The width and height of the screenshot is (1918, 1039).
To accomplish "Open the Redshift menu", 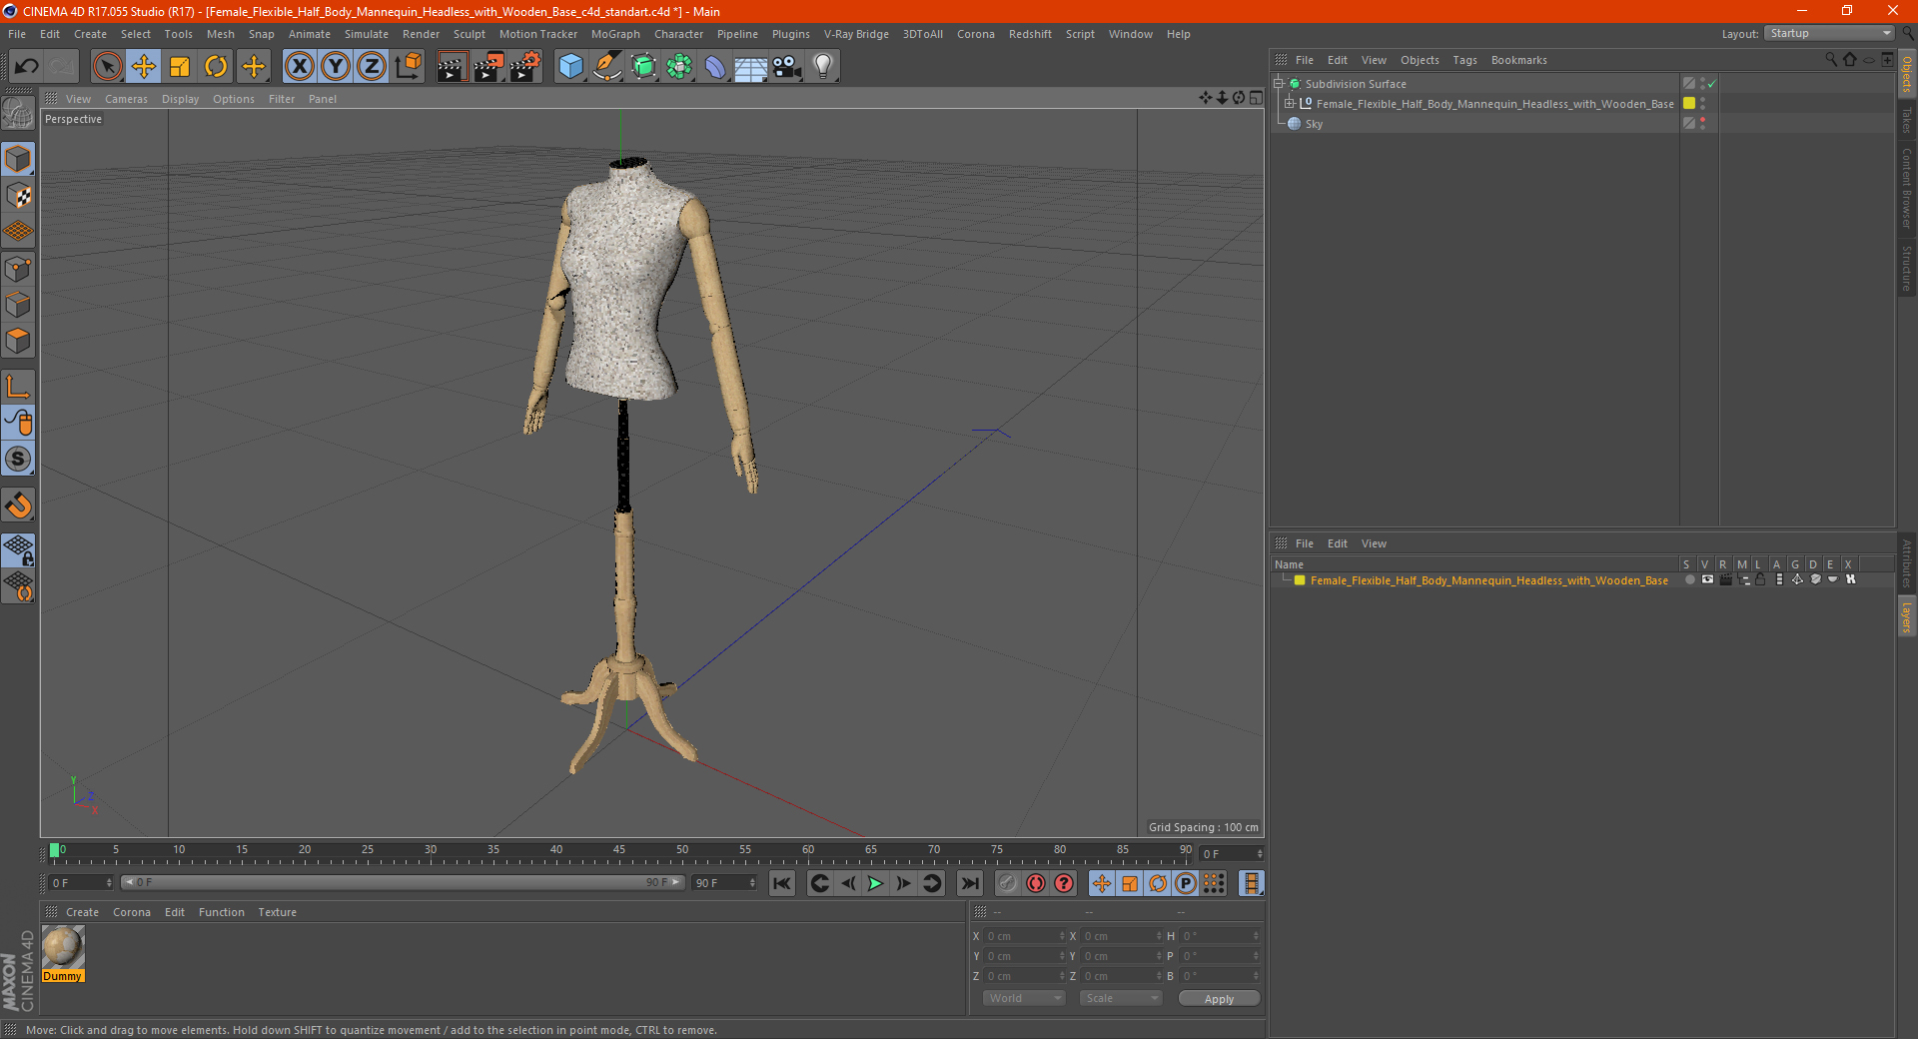I will pos(1030,34).
